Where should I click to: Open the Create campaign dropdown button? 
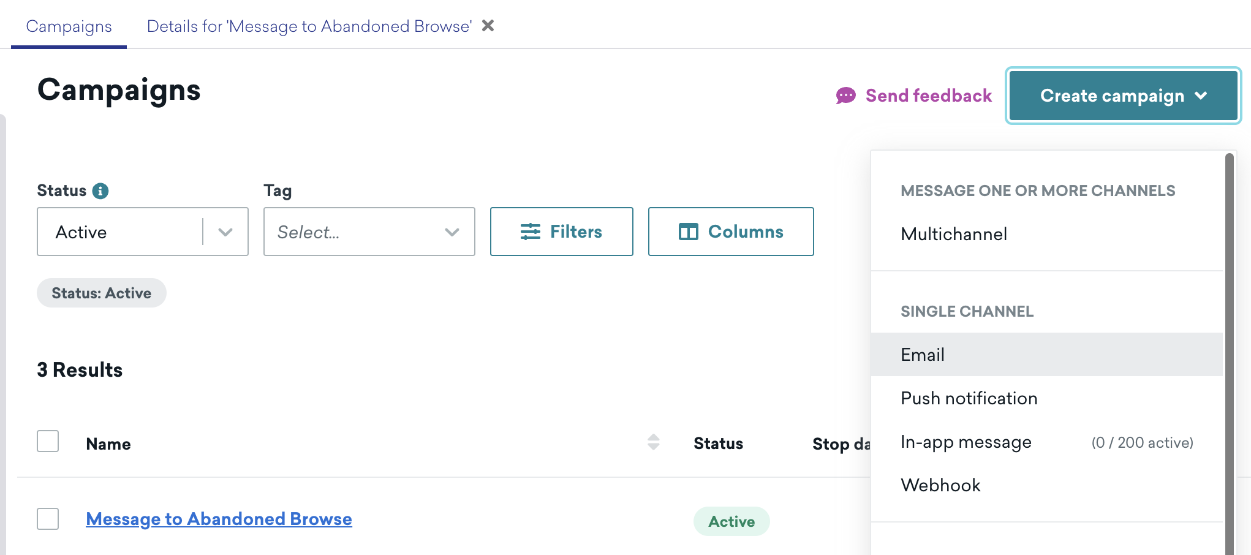pyautogui.click(x=1112, y=96)
